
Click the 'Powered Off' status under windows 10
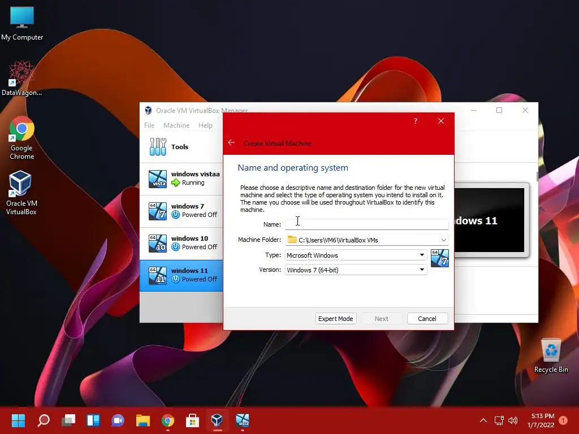[x=200, y=247]
